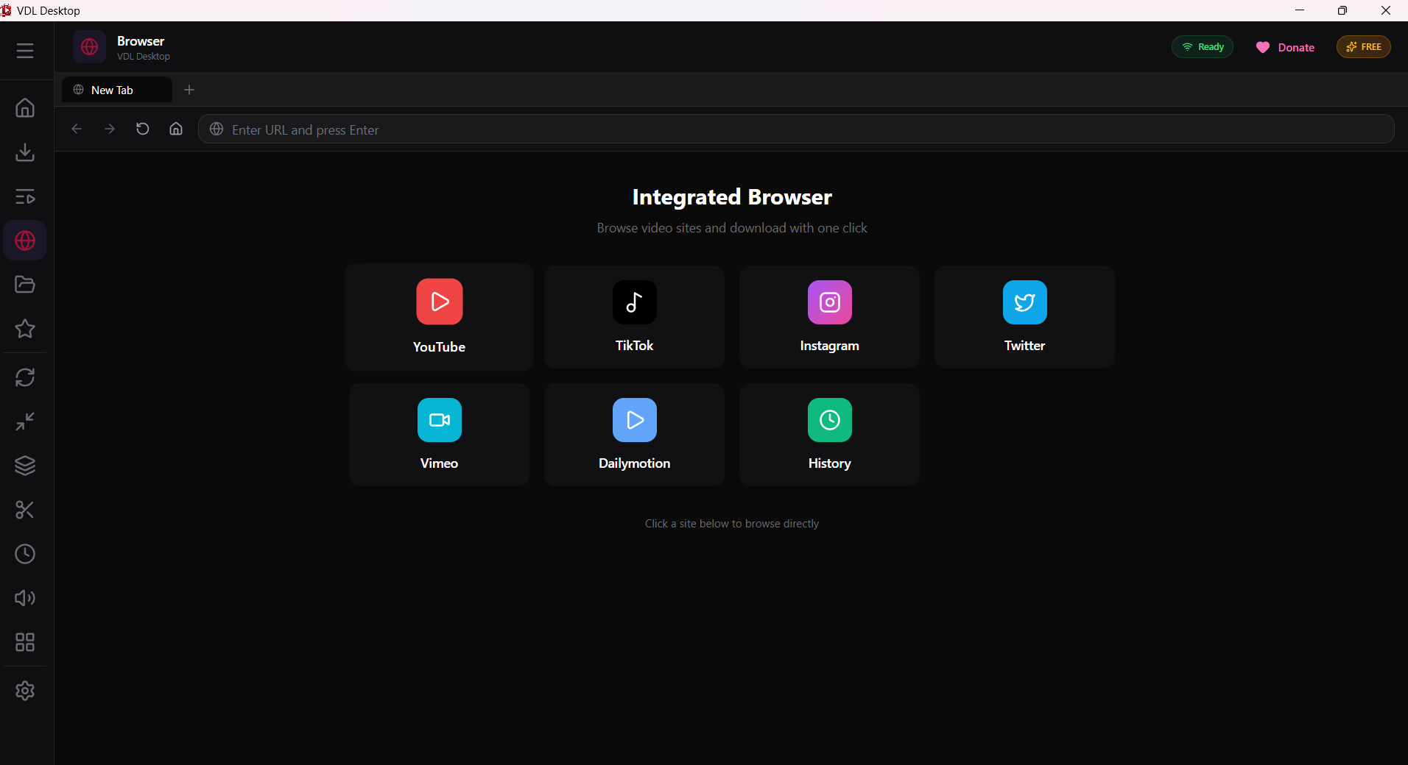Focus the Enter URL address field
The height and width of the screenshot is (765, 1408).
[x=795, y=129]
